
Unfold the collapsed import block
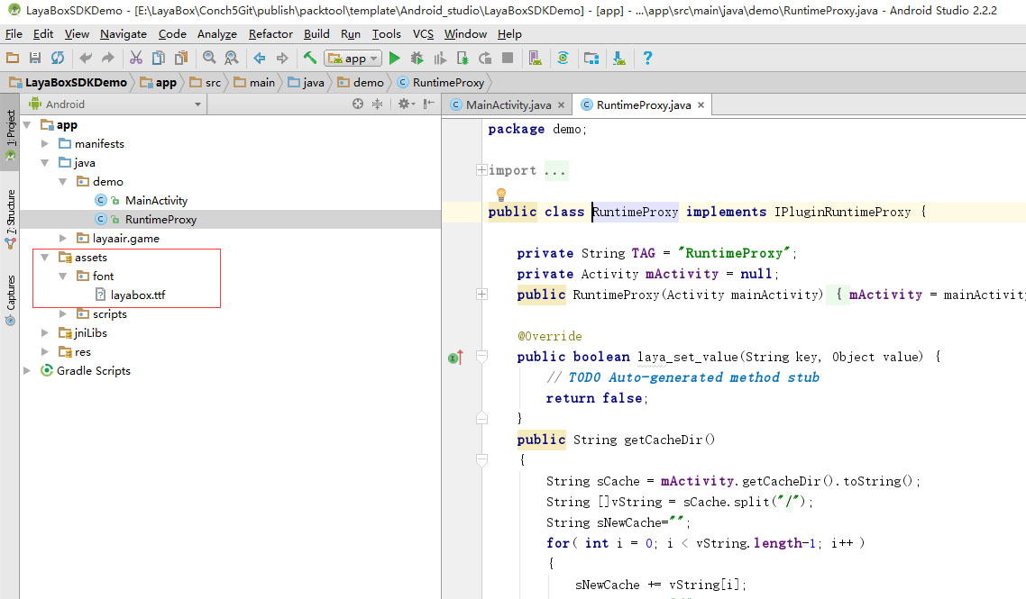[481, 170]
